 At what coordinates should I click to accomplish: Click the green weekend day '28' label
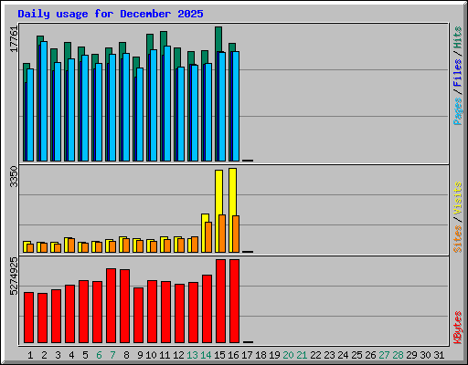[398, 355]
